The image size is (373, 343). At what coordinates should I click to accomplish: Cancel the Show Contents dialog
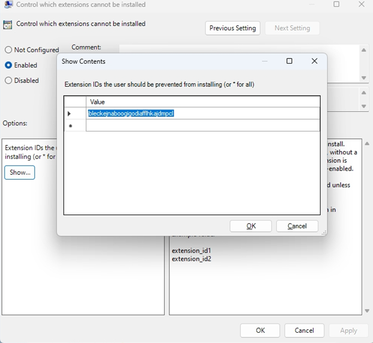[297, 226]
